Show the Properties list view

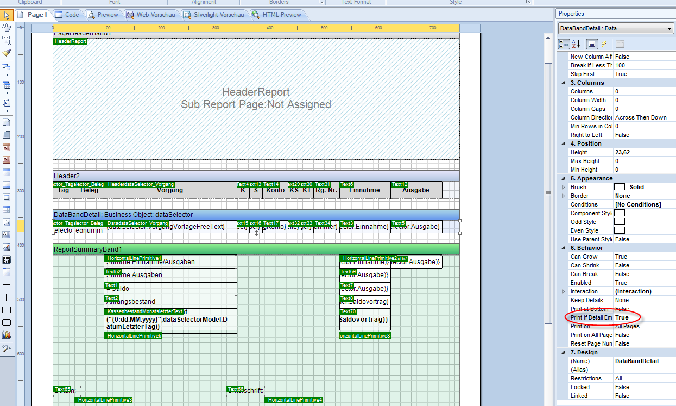[x=592, y=44]
